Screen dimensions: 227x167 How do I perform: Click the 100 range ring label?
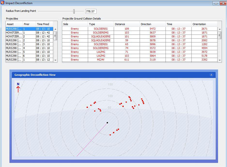[x=110, y=96]
